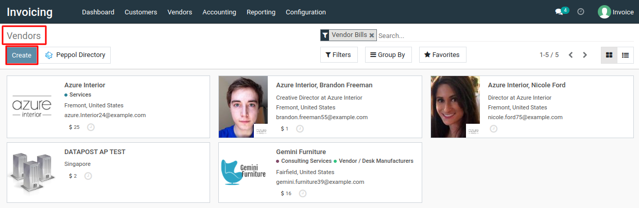Click Azure Interior activity clock icon
This screenshot has height=208, width=639.
tap(91, 127)
